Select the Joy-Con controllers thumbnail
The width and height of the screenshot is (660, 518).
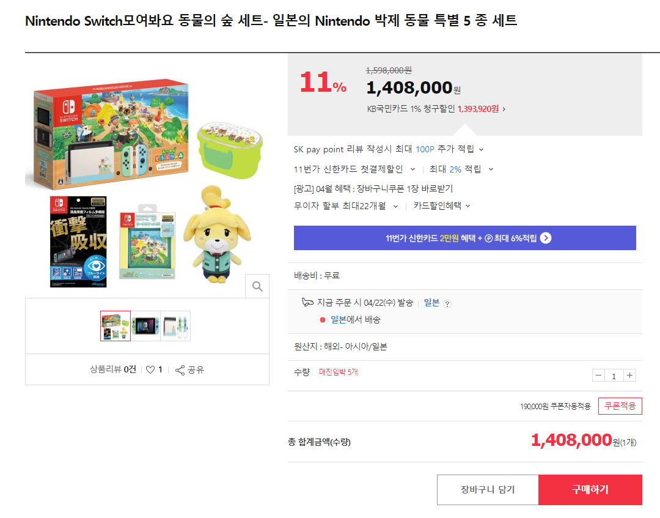click(x=175, y=326)
